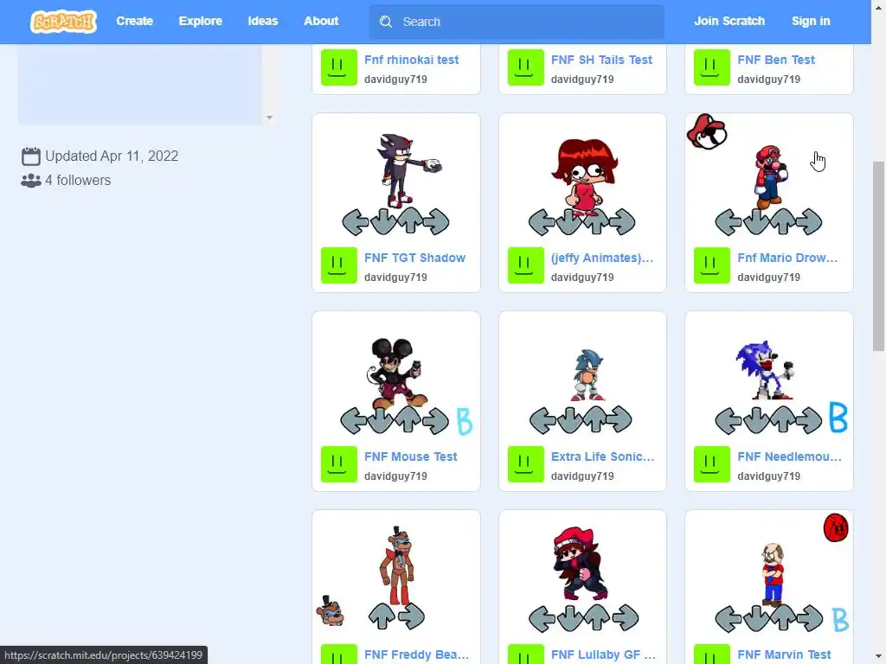Click the 'Updated Apr 11, 2022' text
The image size is (886, 664).
112,156
